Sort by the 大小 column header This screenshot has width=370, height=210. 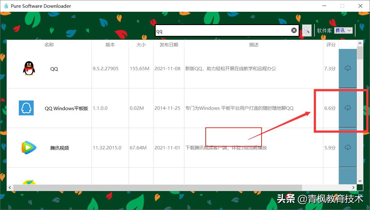tap(141, 45)
